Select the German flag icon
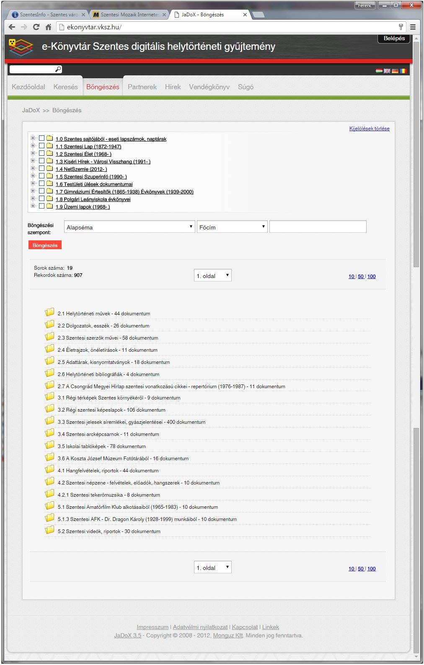Screen dimensions: 424x665 (x=395, y=71)
